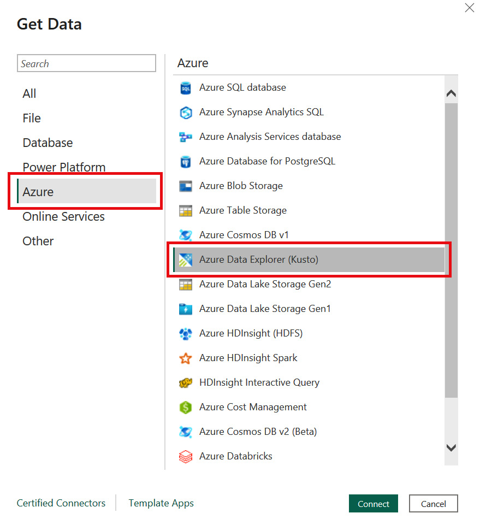Click the connector list scrollbar thumb
Image resolution: width=480 pixels, height=519 pixels.
point(451,250)
